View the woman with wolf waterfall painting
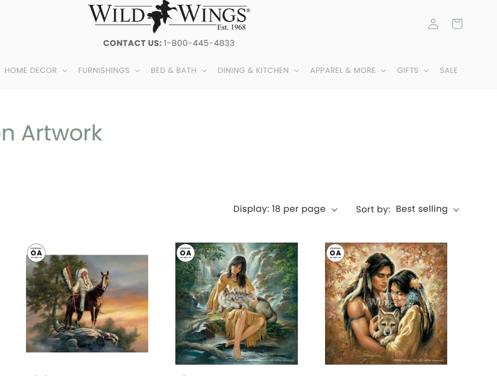This screenshot has width=497, height=376. [236, 304]
